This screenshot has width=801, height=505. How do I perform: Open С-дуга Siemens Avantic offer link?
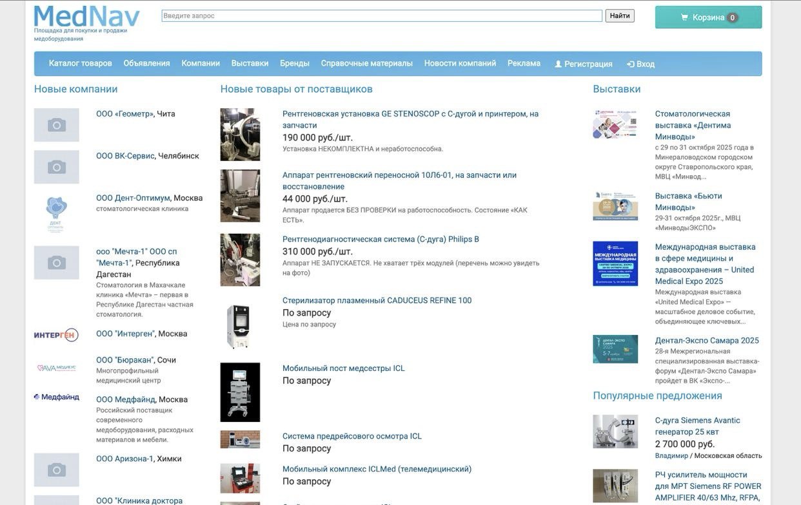tap(698, 426)
